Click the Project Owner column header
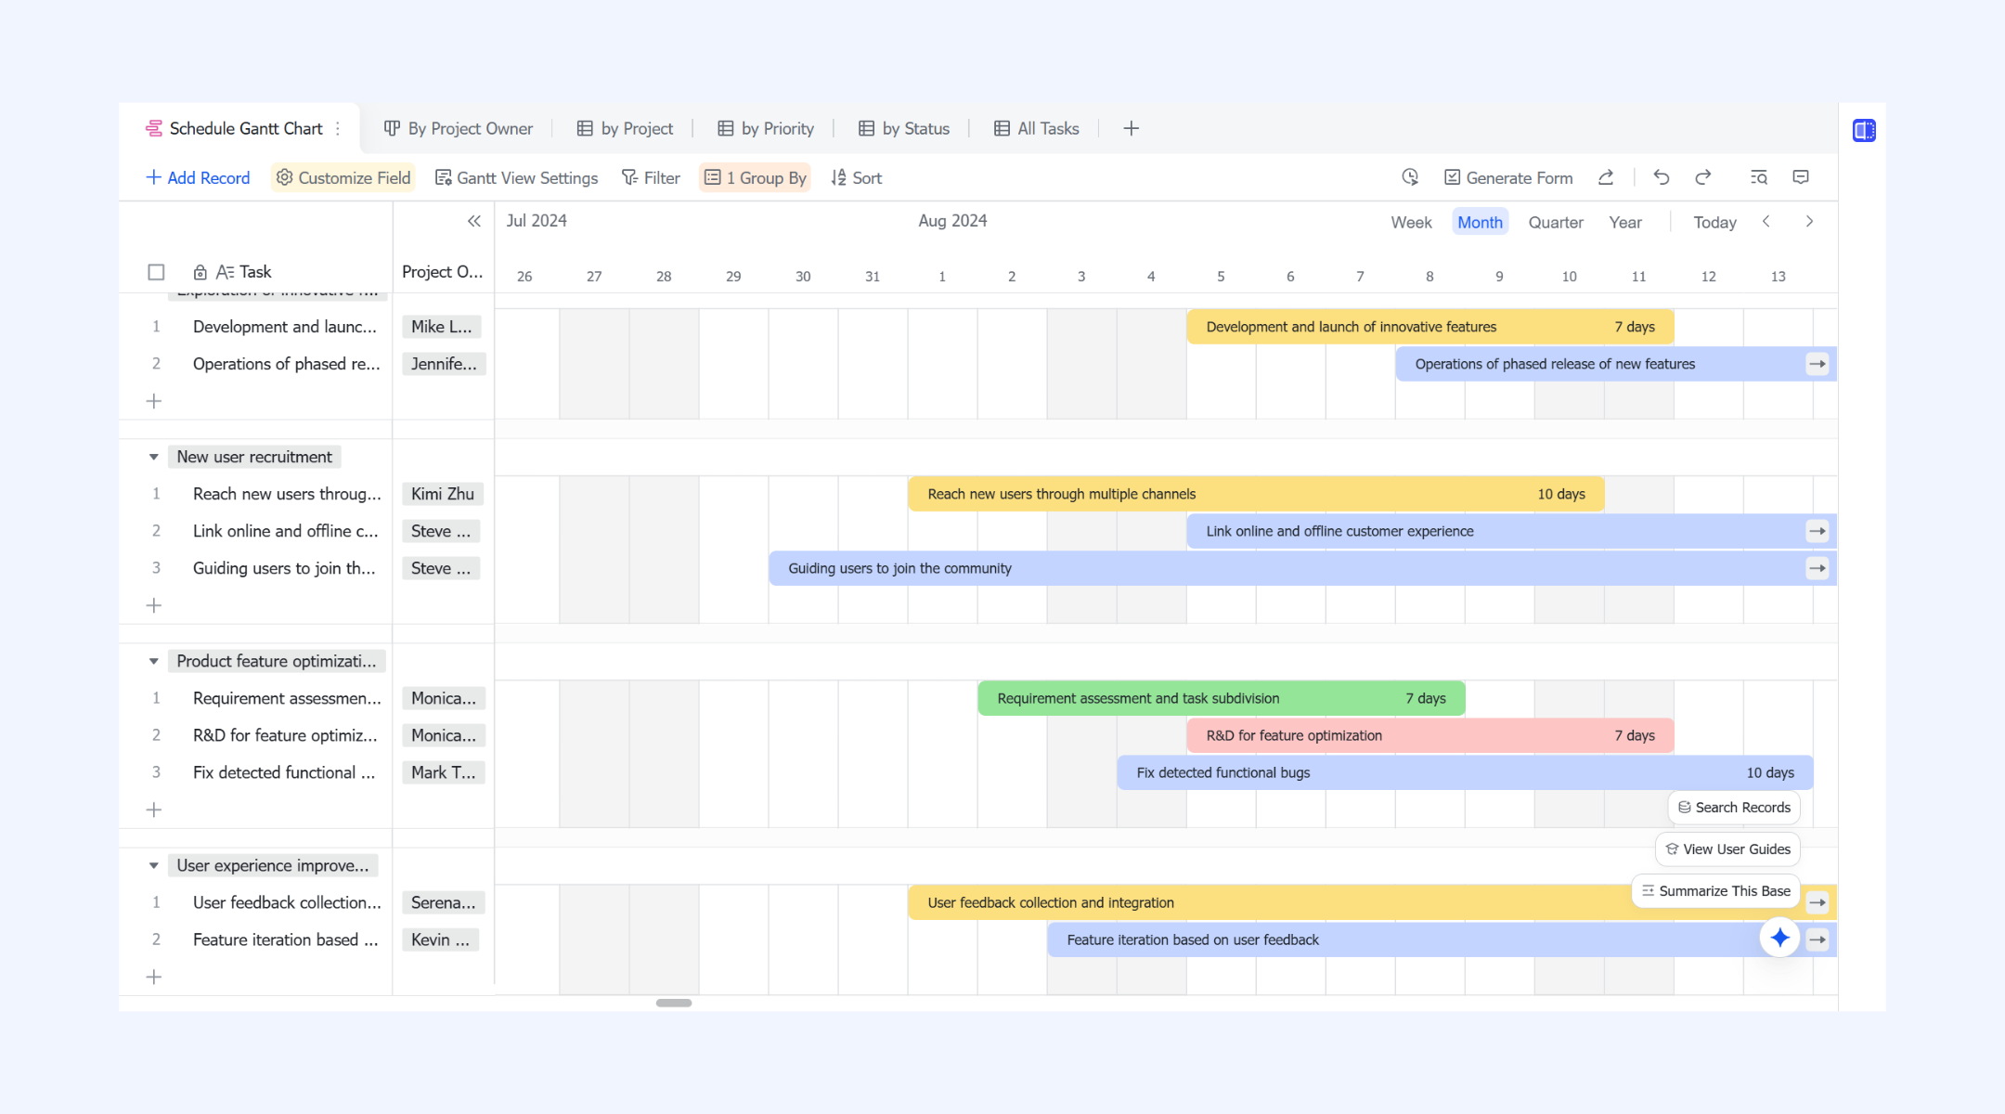Image resolution: width=2005 pixels, height=1114 pixels. (443, 272)
